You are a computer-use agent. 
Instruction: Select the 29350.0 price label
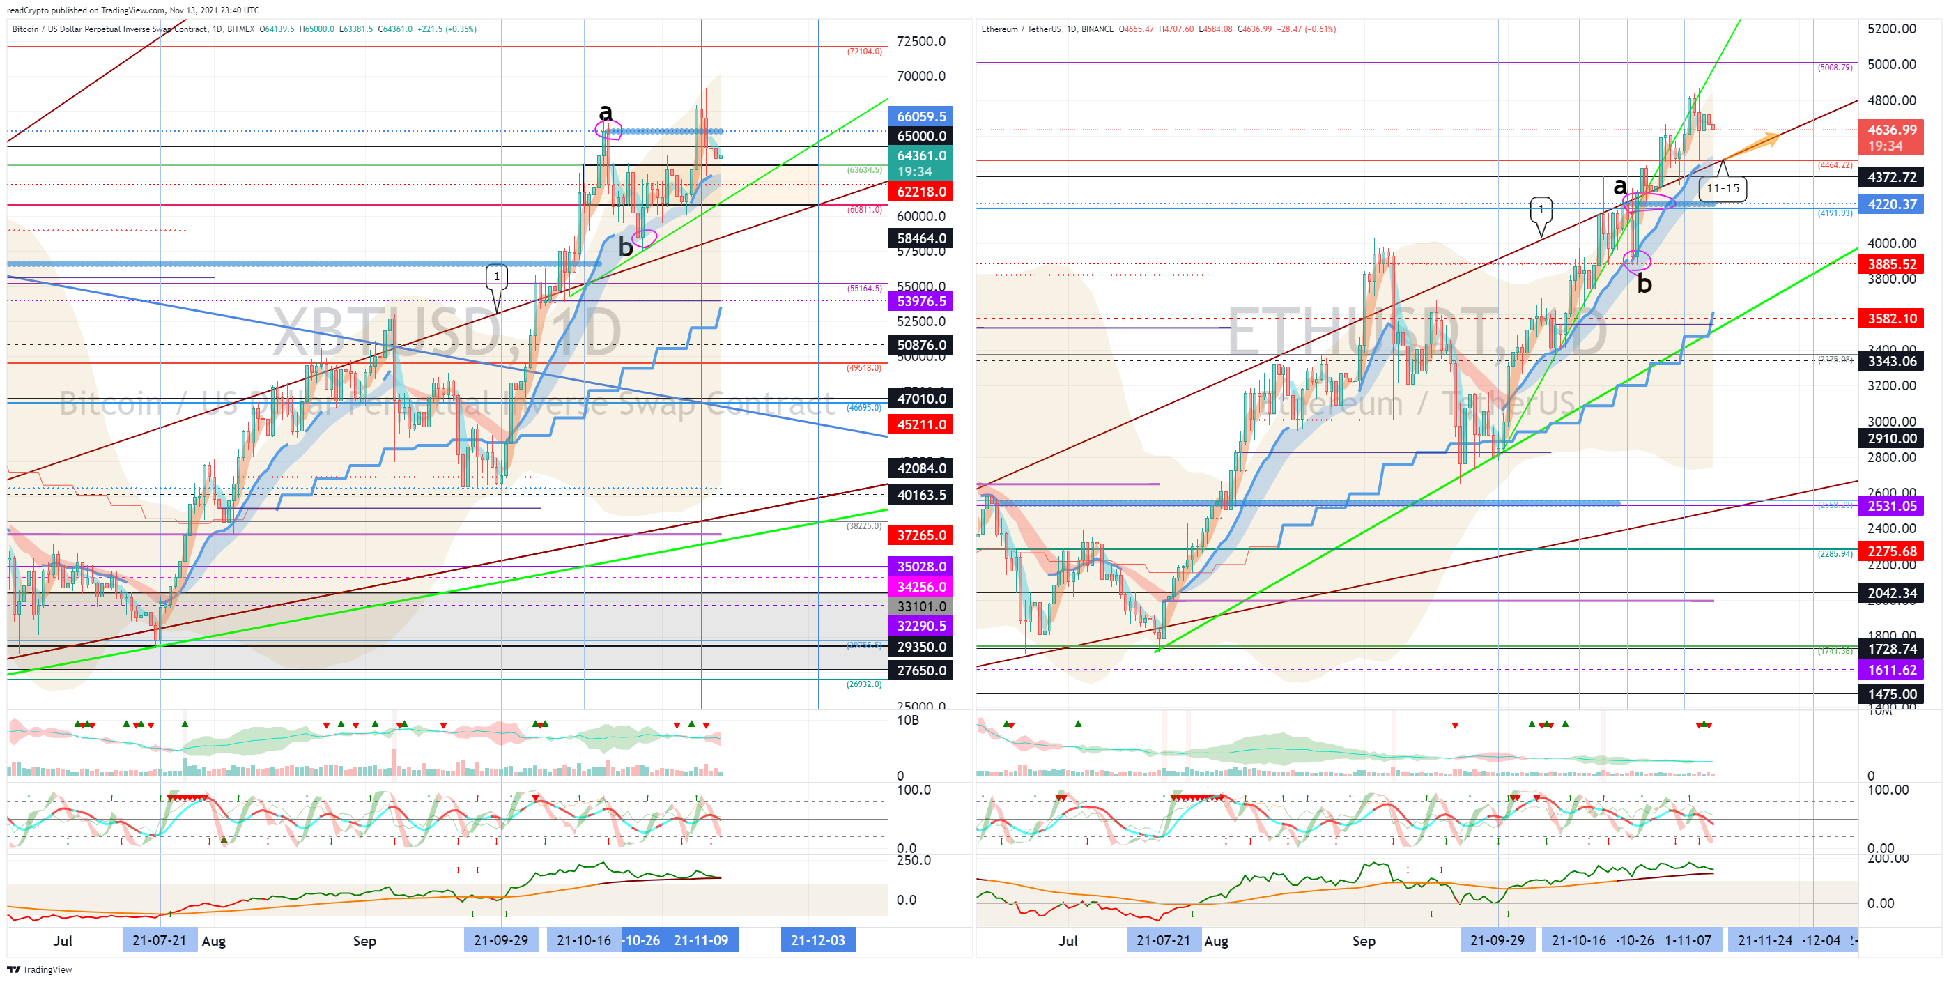tap(920, 647)
